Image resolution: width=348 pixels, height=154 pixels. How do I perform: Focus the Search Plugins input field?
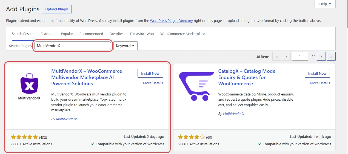pyautogui.click(x=73, y=46)
